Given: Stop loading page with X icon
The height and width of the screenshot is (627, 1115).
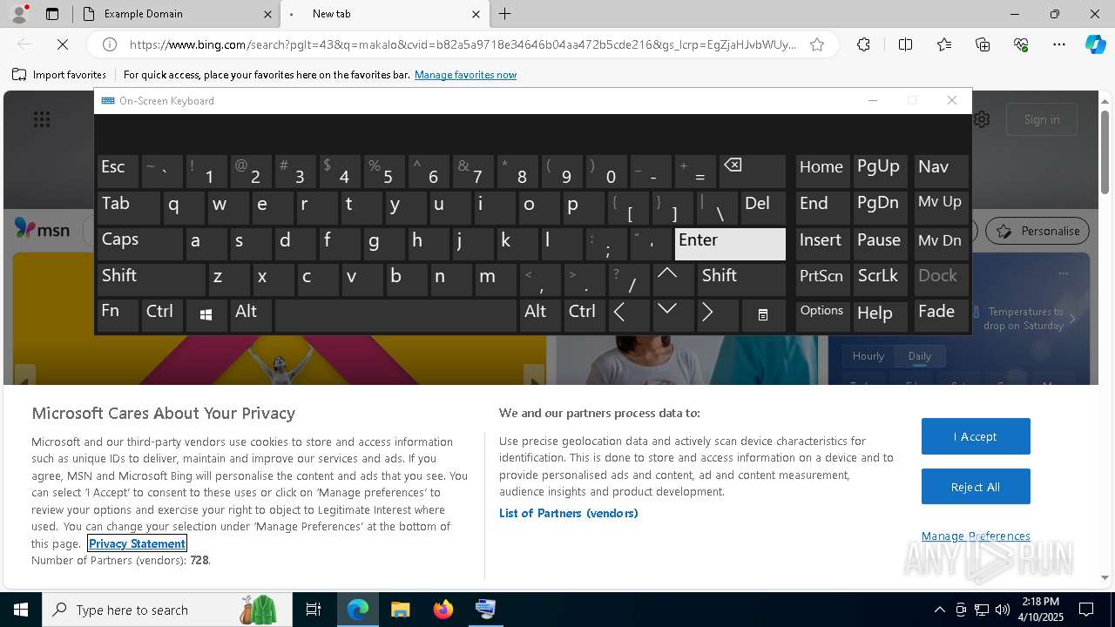Looking at the screenshot, I should 61,44.
